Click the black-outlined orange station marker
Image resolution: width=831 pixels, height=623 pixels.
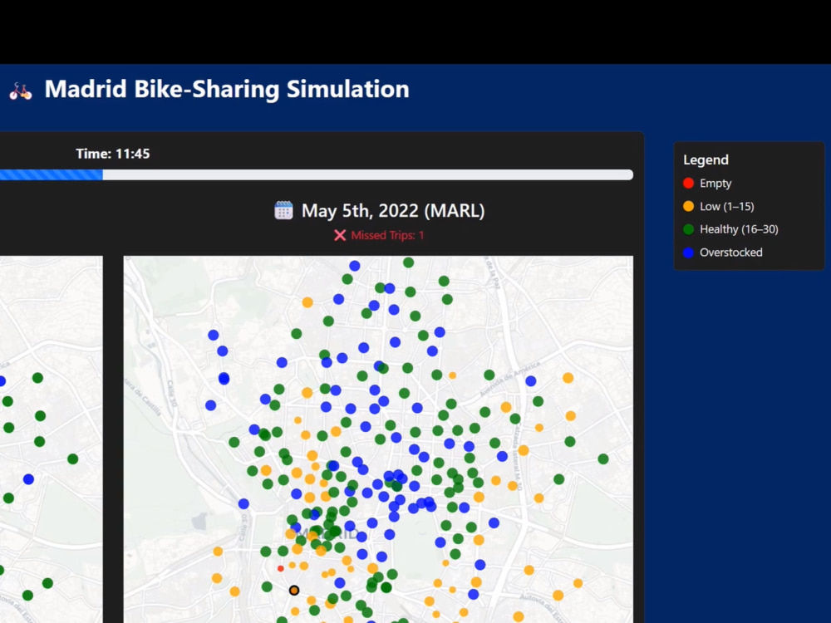(294, 590)
